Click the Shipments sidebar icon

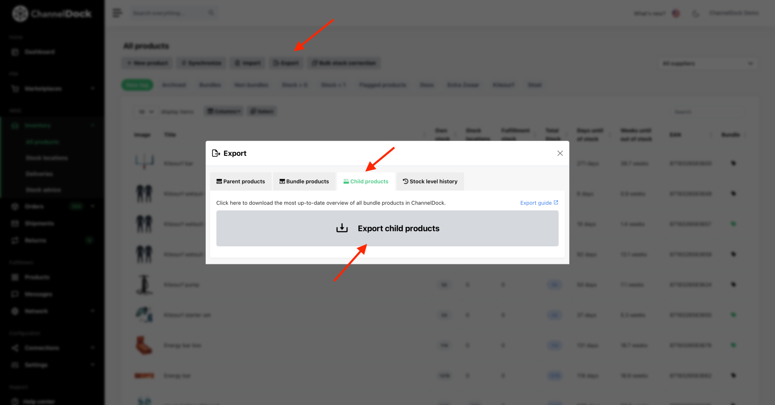click(x=15, y=223)
